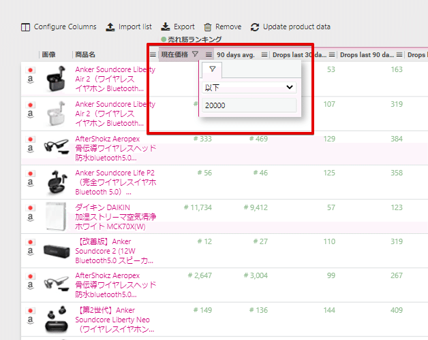This screenshot has height=340, width=428.
Task: Click the filter value field showing 20000
Action: (249, 105)
